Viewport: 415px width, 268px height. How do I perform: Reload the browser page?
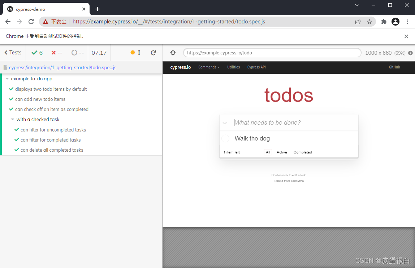(x=31, y=22)
